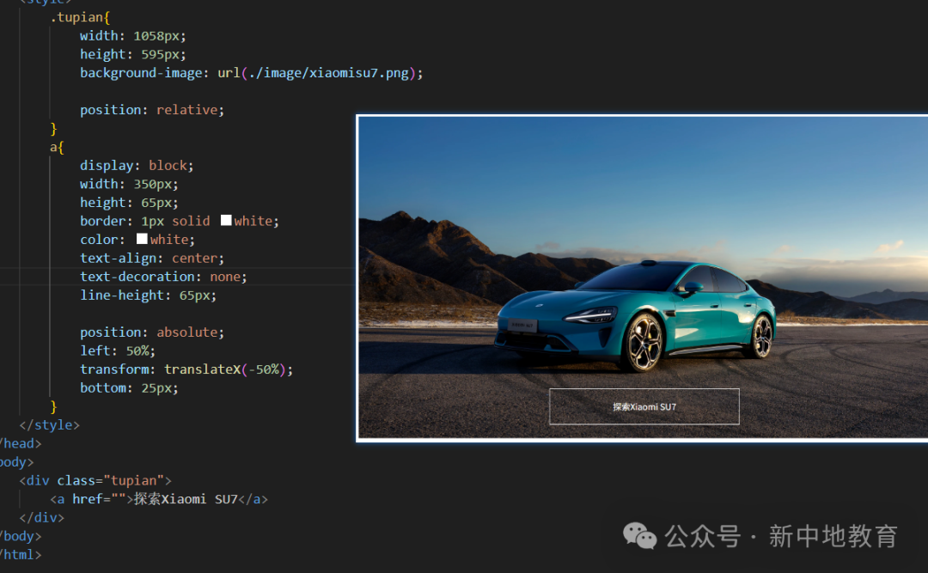Click the white swatch beside color property

(x=142, y=239)
